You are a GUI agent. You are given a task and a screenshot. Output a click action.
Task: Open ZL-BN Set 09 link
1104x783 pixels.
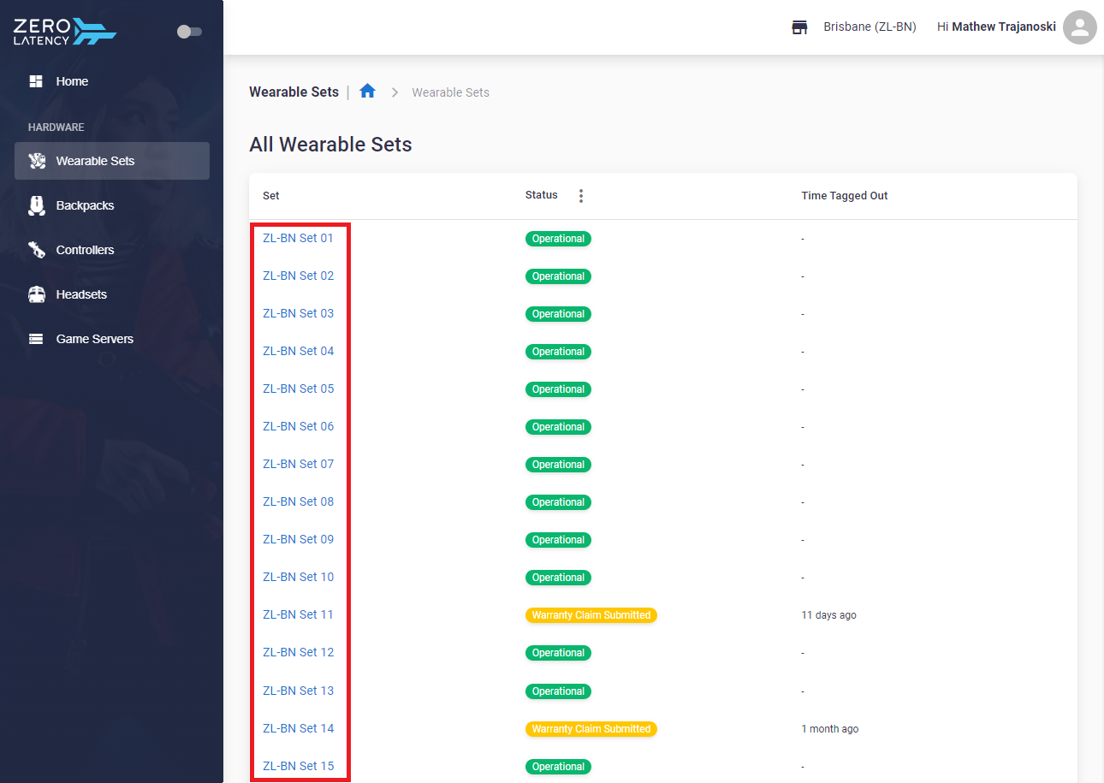pyautogui.click(x=298, y=539)
